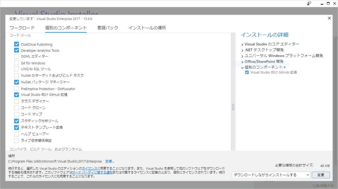Click version number 1.18.1095.110

click(x=323, y=186)
